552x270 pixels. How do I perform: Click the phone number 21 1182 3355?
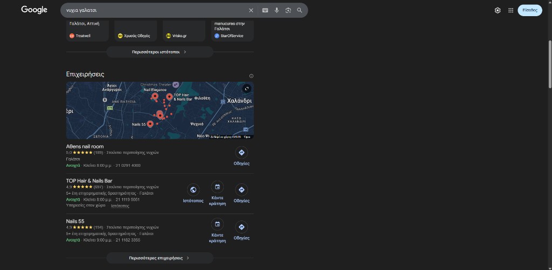click(x=128, y=240)
